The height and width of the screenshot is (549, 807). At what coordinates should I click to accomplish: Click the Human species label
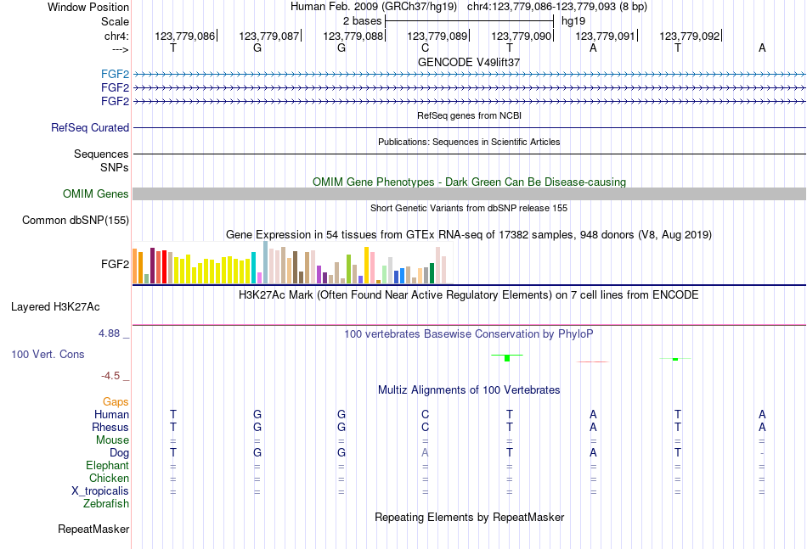(111, 414)
